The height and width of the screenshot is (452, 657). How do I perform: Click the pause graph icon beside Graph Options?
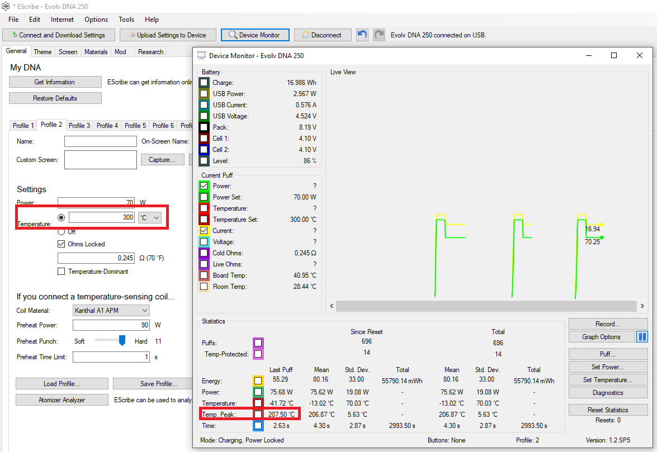click(642, 337)
